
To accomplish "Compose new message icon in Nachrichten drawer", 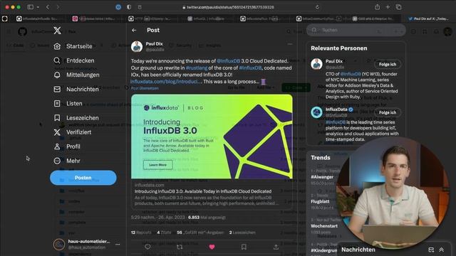I will [431, 250].
